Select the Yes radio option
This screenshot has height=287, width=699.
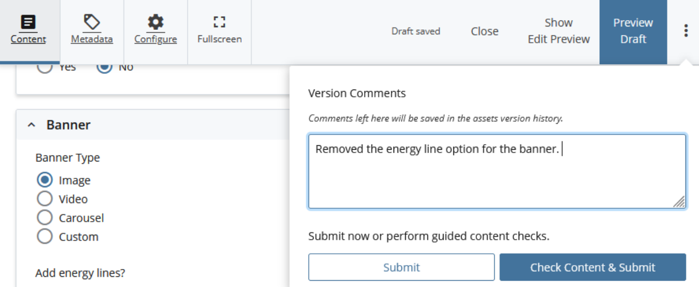pos(45,68)
